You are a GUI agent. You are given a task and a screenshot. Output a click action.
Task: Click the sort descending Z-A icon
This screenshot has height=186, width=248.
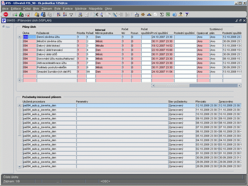(64, 15)
